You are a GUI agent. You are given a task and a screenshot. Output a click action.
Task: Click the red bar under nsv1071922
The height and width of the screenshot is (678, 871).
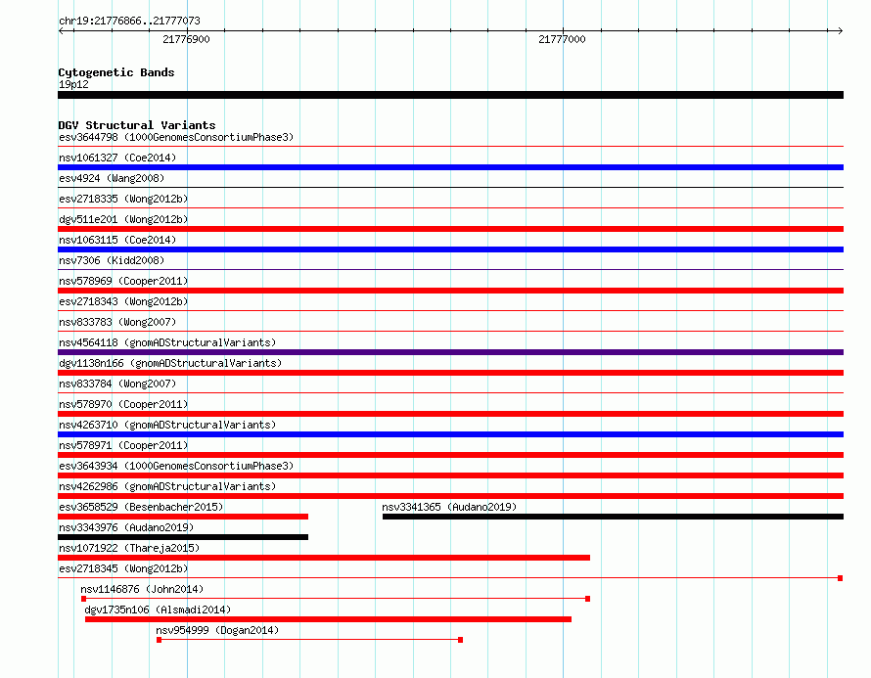pyautogui.click(x=324, y=558)
